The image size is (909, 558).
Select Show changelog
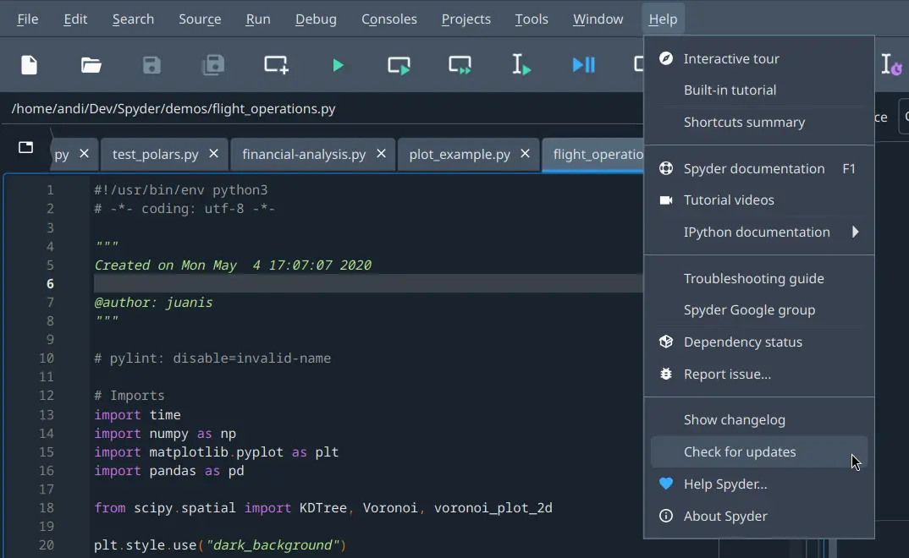click(x=759, y=419)
